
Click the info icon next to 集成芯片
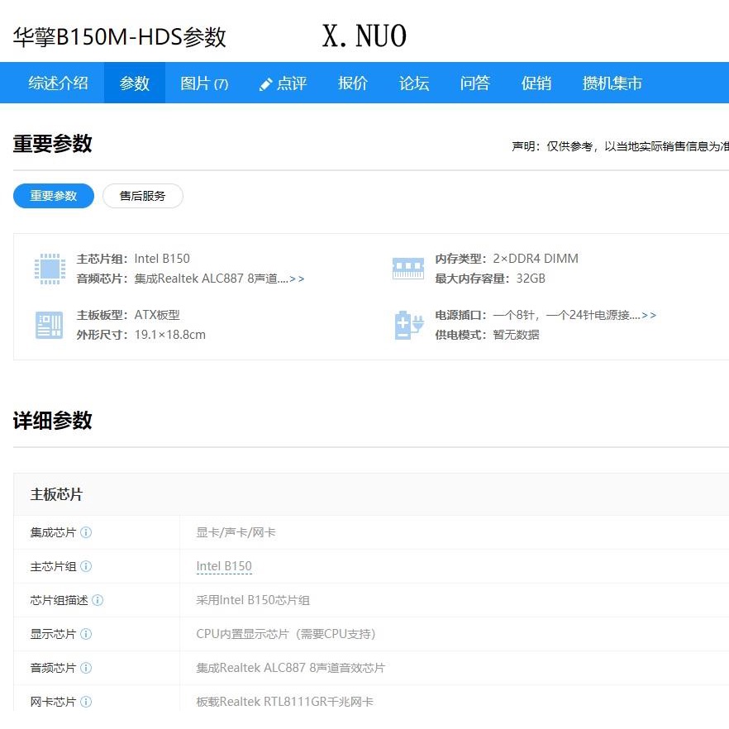(86, 532)
